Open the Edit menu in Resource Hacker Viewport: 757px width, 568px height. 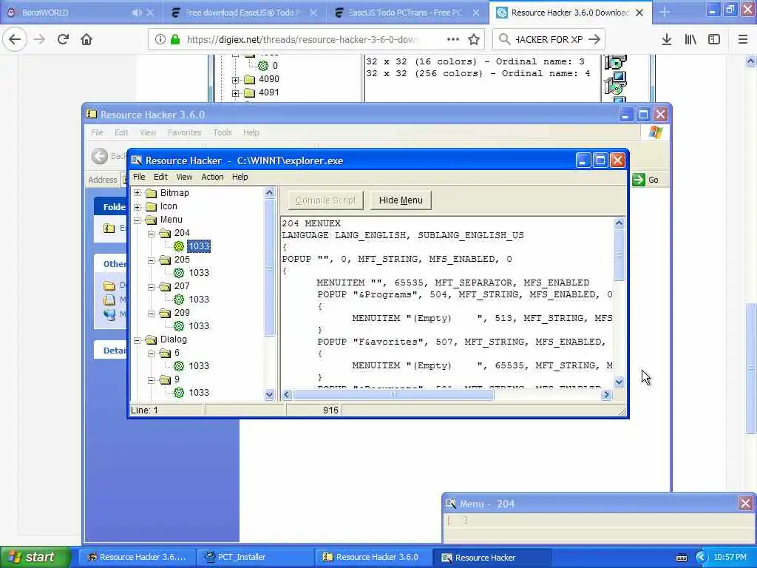[x=160, y=177]
